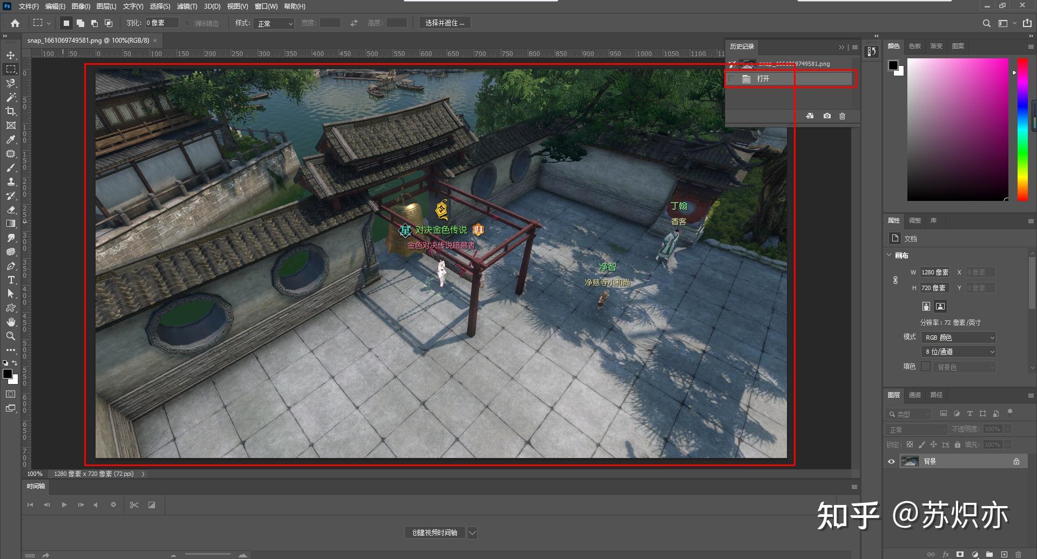Play the timeline
Viewport: 1037px width, 559px height.
tap(64, 505)
